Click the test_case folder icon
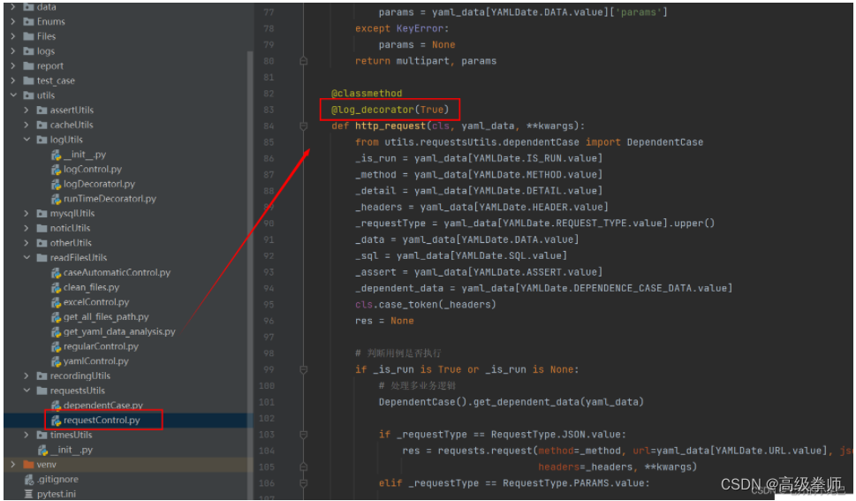 [x=28, y=80]
